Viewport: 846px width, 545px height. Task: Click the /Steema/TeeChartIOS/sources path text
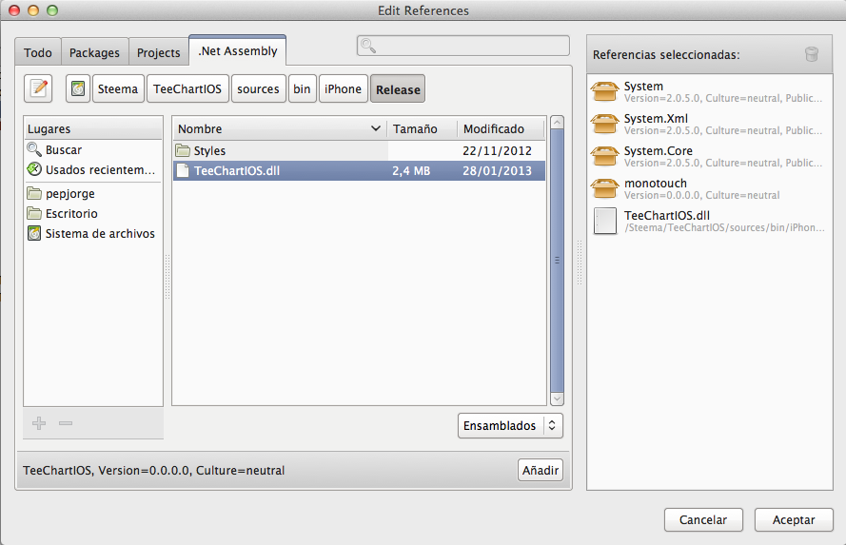pyautogui.click(x=724, y=227)
